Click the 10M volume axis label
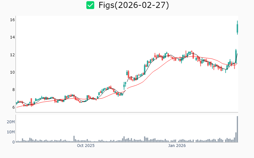254x158 pixels. point(11,132)
